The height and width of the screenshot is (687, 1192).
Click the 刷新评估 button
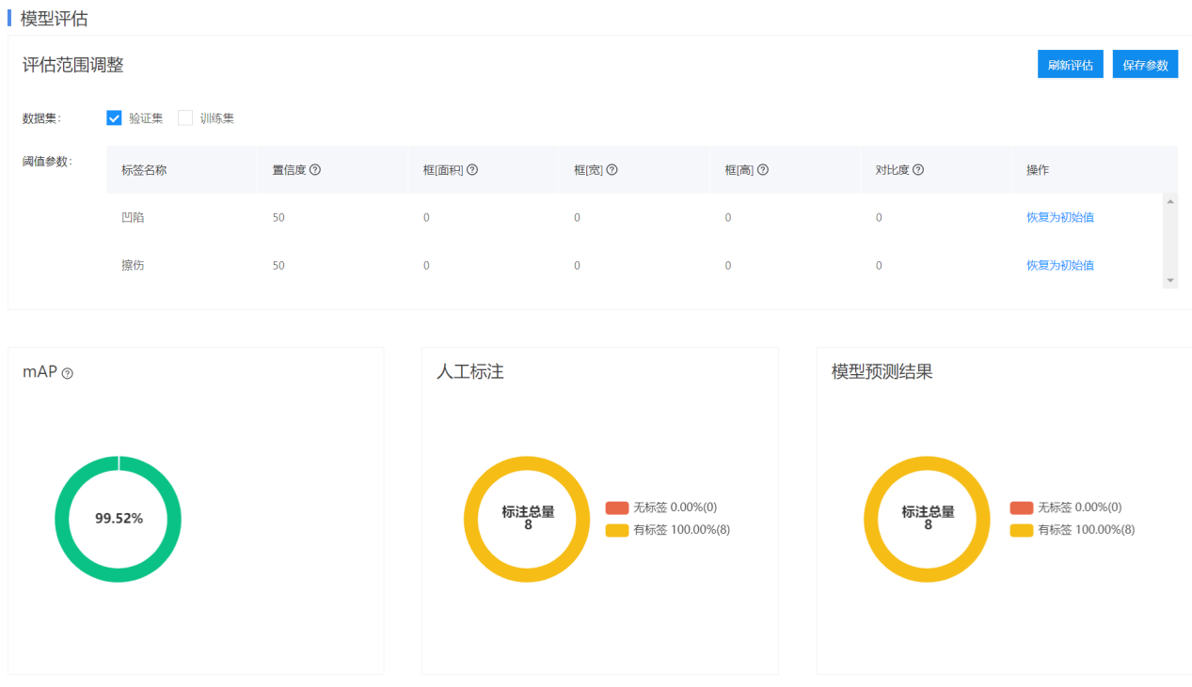[x=1070, y=65]
